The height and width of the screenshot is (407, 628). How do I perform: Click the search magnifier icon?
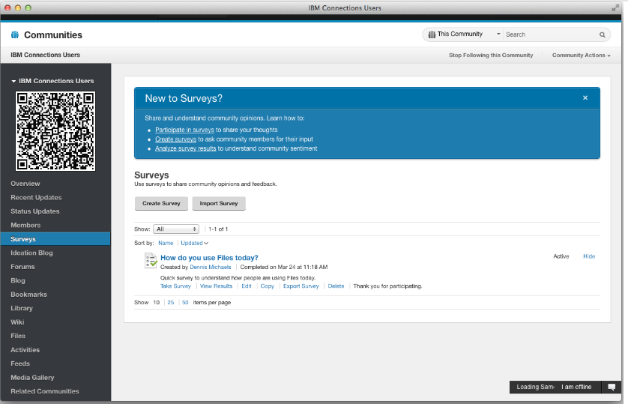click(602, 34)
